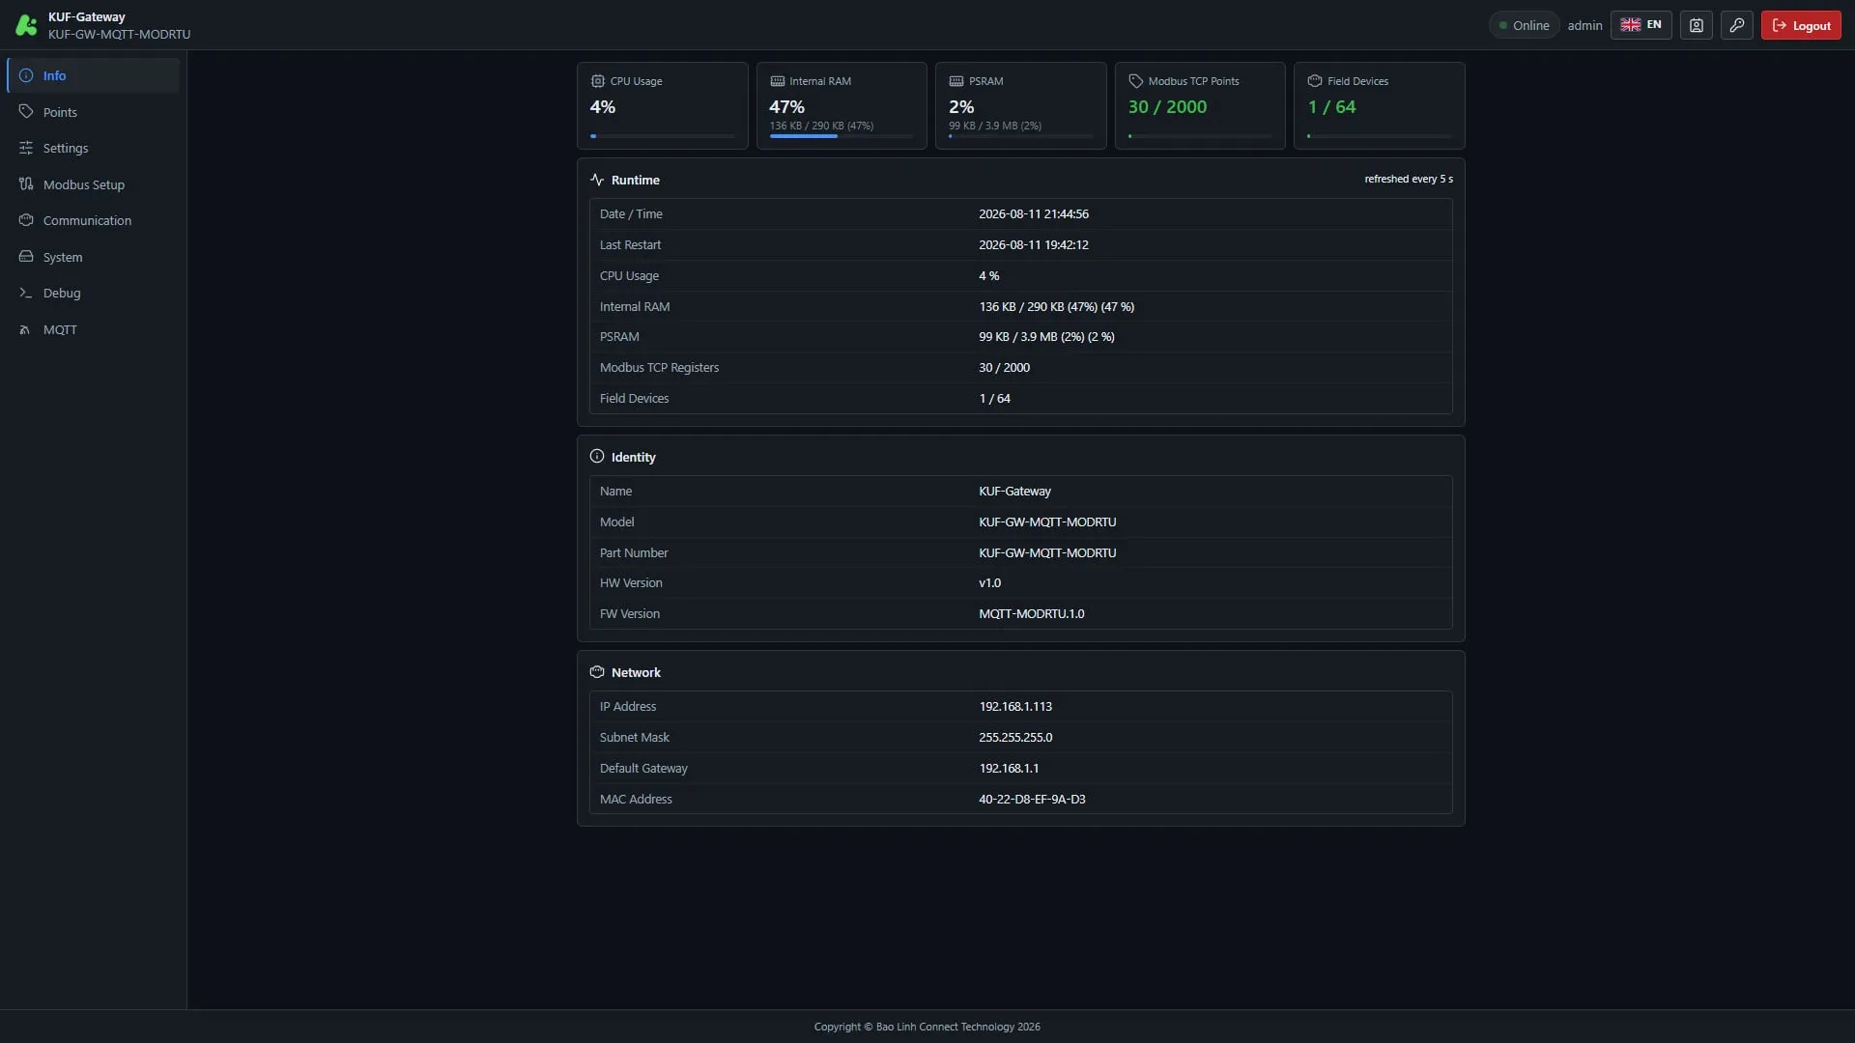Viewport: 1855px width, 1043px height.
Task: Click the key password icon button
Action: coord(1736,25)
